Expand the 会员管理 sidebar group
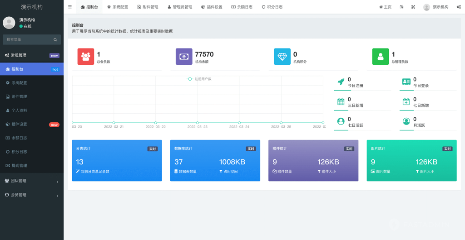 click(x=32, y=195)
